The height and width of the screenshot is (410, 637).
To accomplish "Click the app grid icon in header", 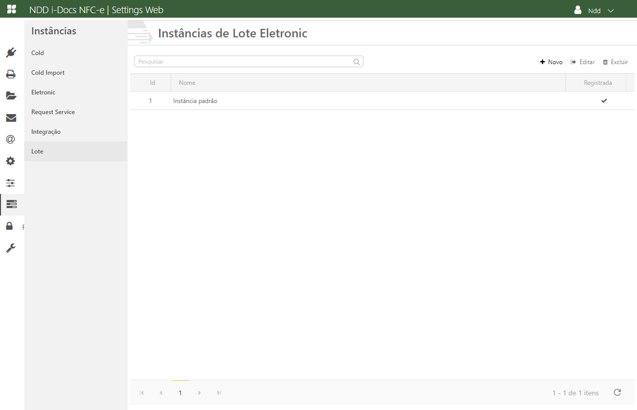I will (x=11, y=10).
